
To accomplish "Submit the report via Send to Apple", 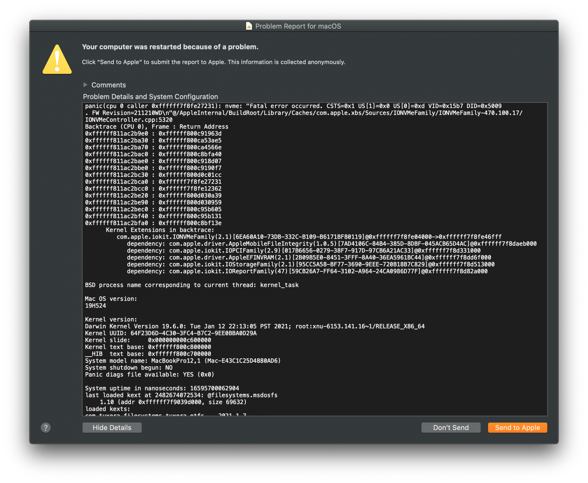I will pyautogui.click(x=517, y=427).
